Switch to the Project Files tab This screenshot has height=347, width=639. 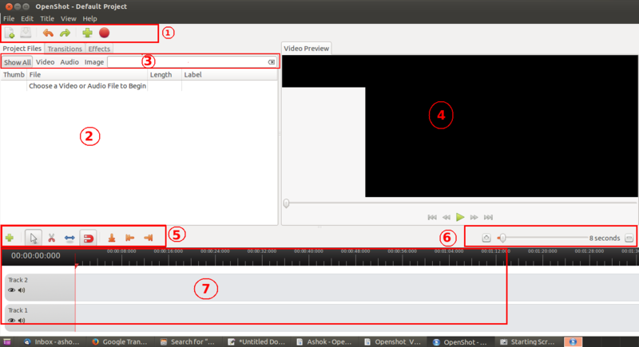point(22,49)
